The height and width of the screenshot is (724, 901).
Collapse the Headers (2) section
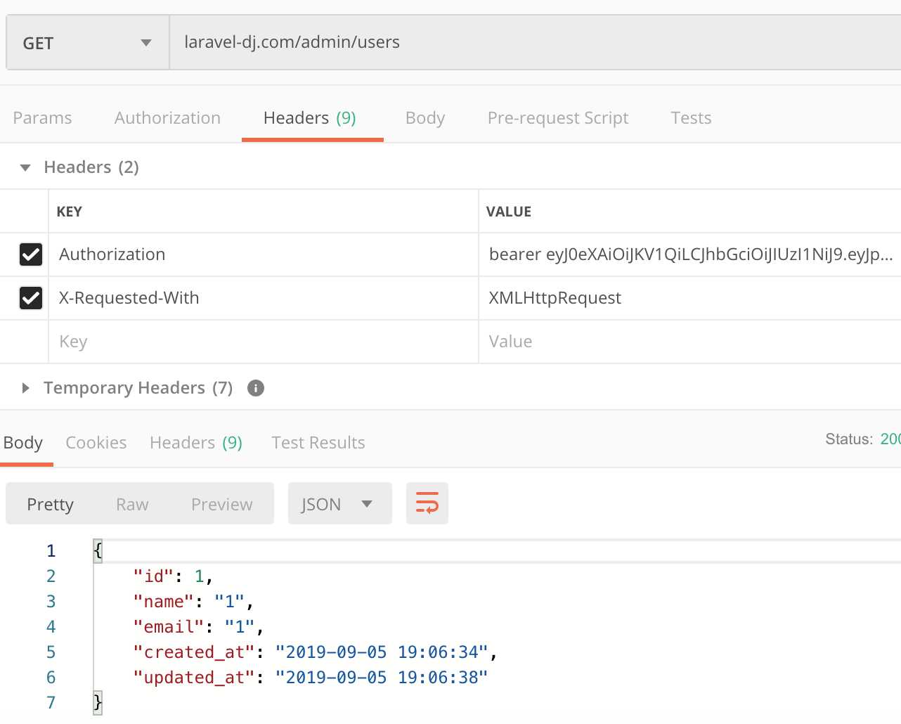(26, 167)
